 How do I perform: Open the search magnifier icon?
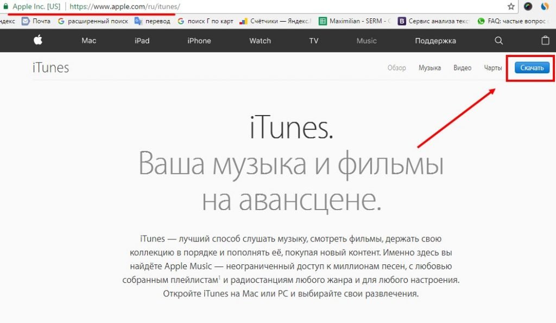click(499, 41)
